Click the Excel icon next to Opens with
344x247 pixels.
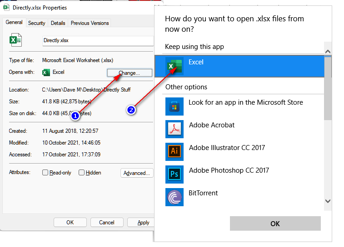tap(46, 73)
